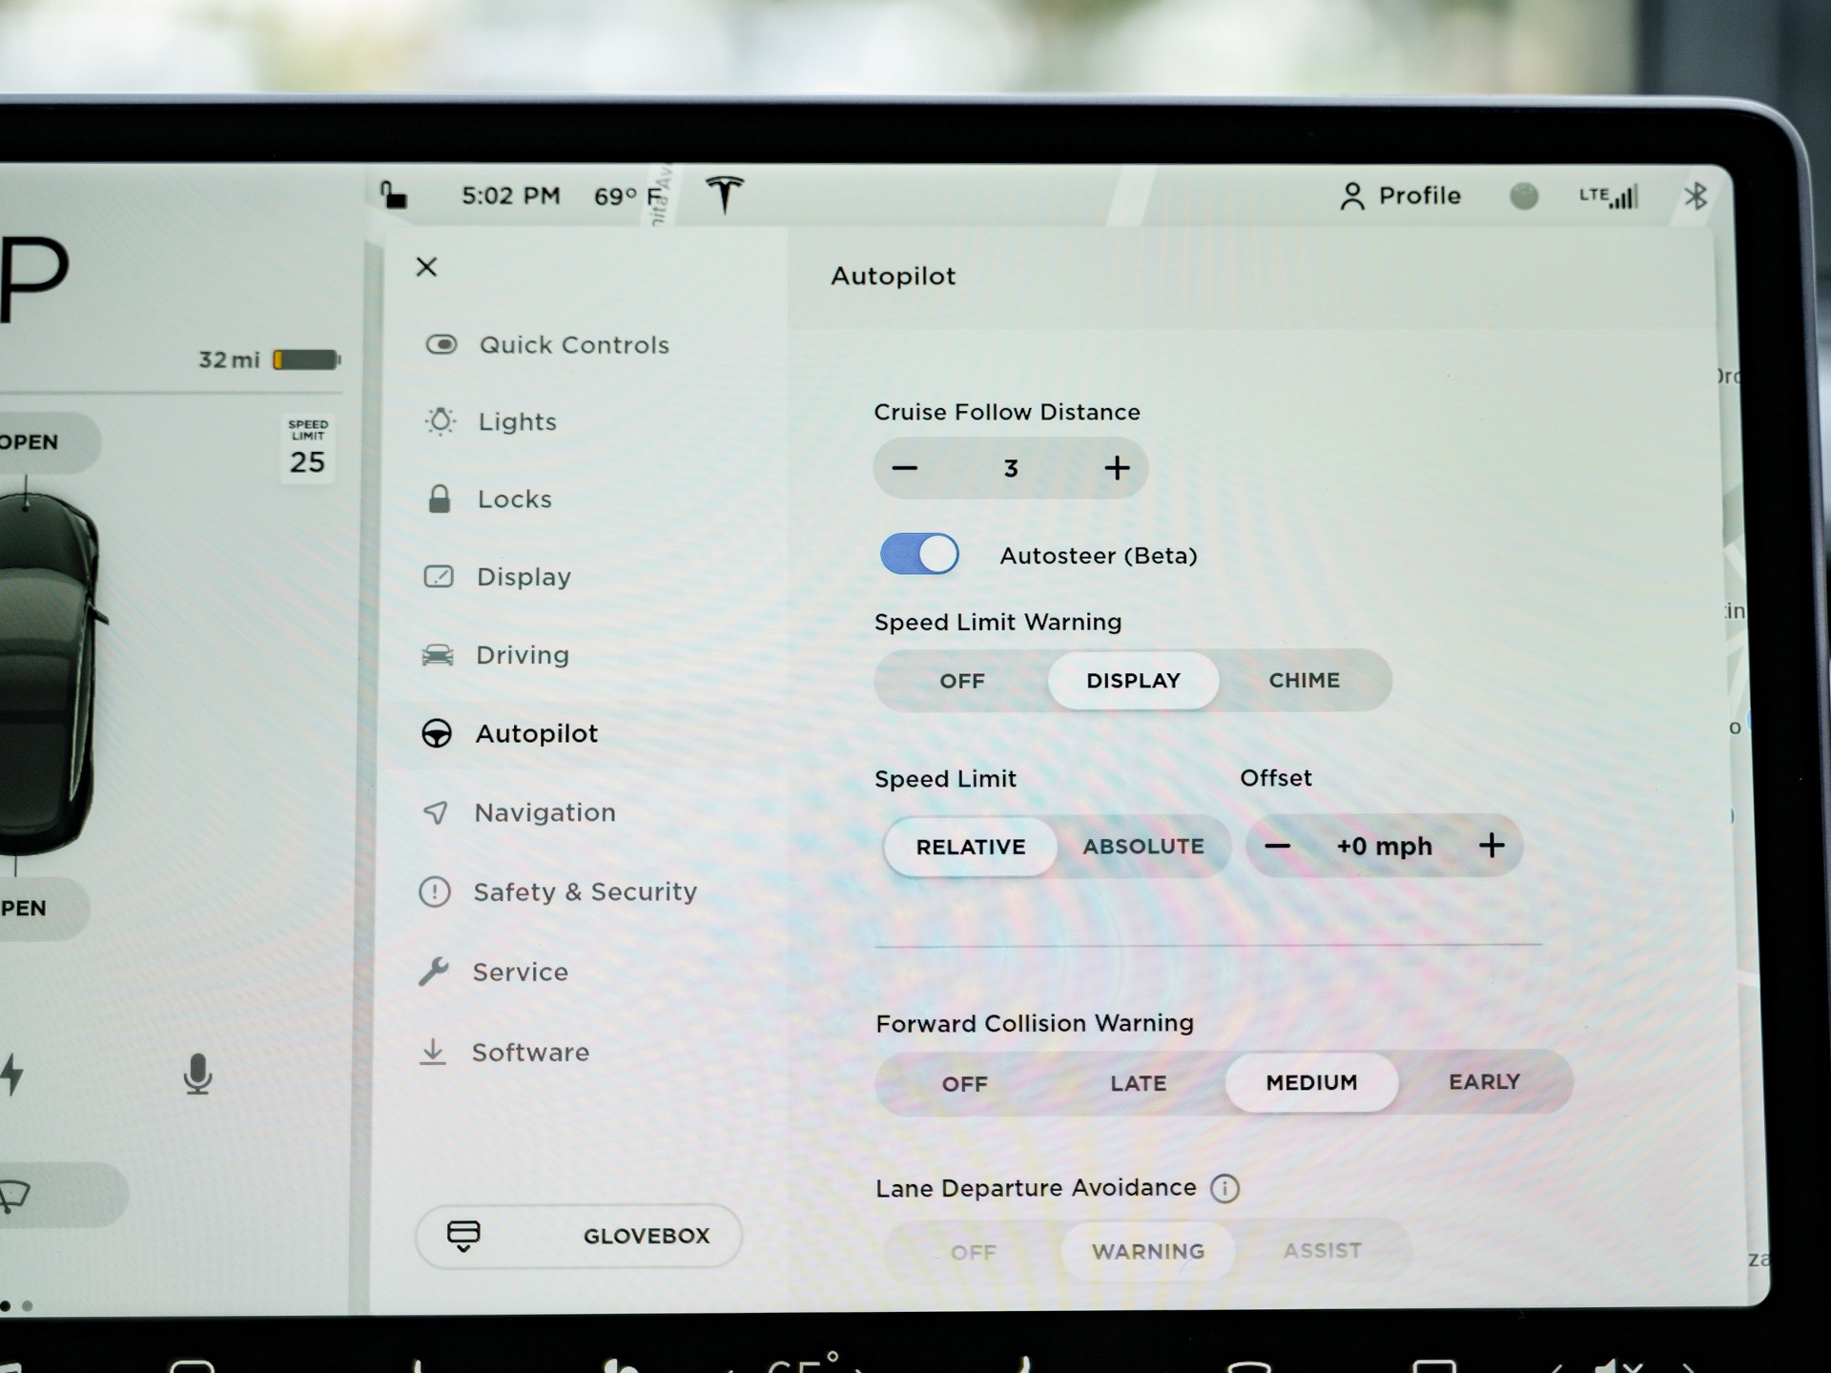
Task: Tap the 32 mi battery range indicator
Action: (x=269, y=359)
